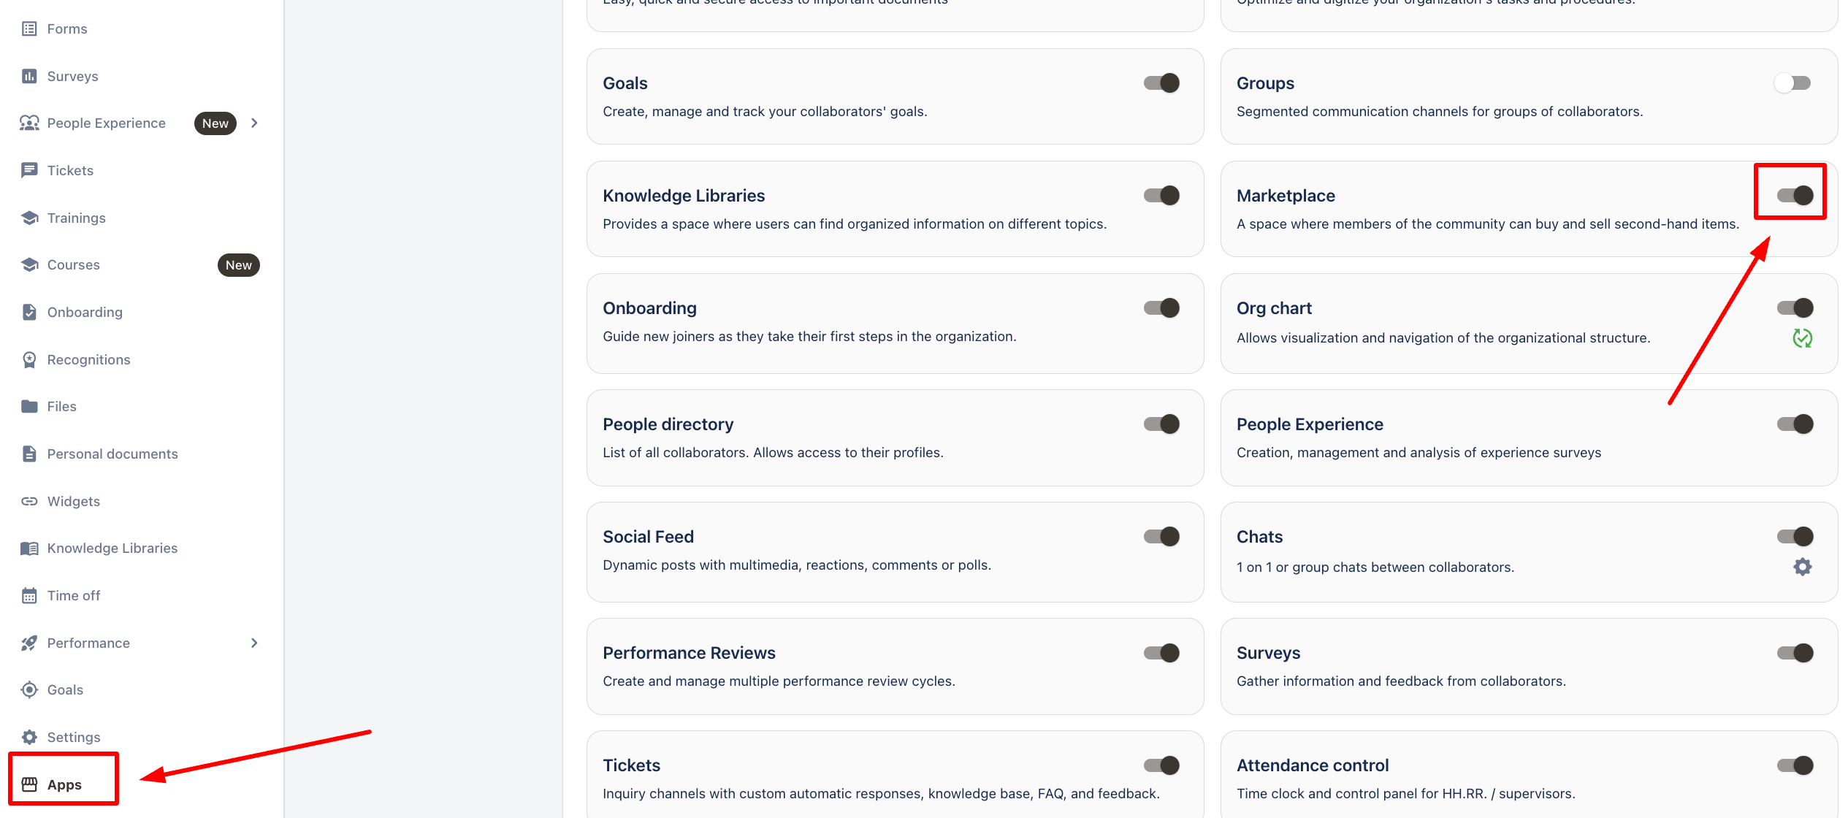Click the Attendance control card title
Viewport: 1848px width, 818px height.
tap(1312, 765)
